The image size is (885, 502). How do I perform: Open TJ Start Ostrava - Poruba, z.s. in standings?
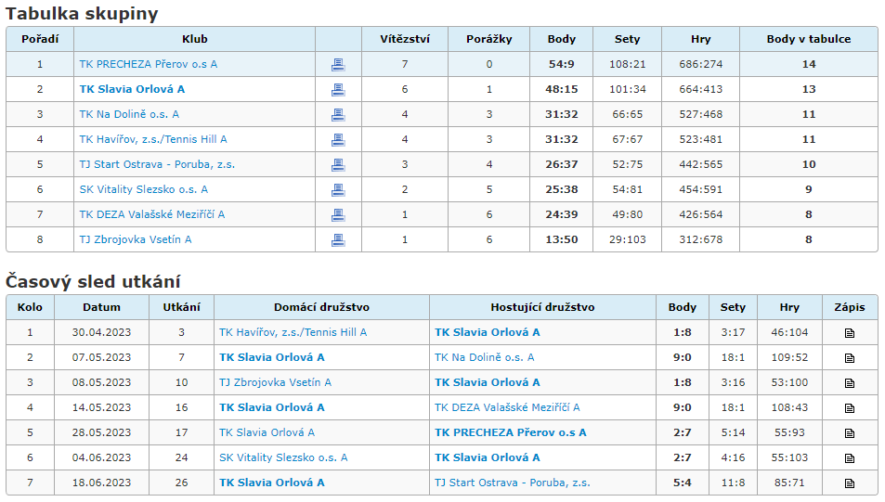click(x=157, y=164)
